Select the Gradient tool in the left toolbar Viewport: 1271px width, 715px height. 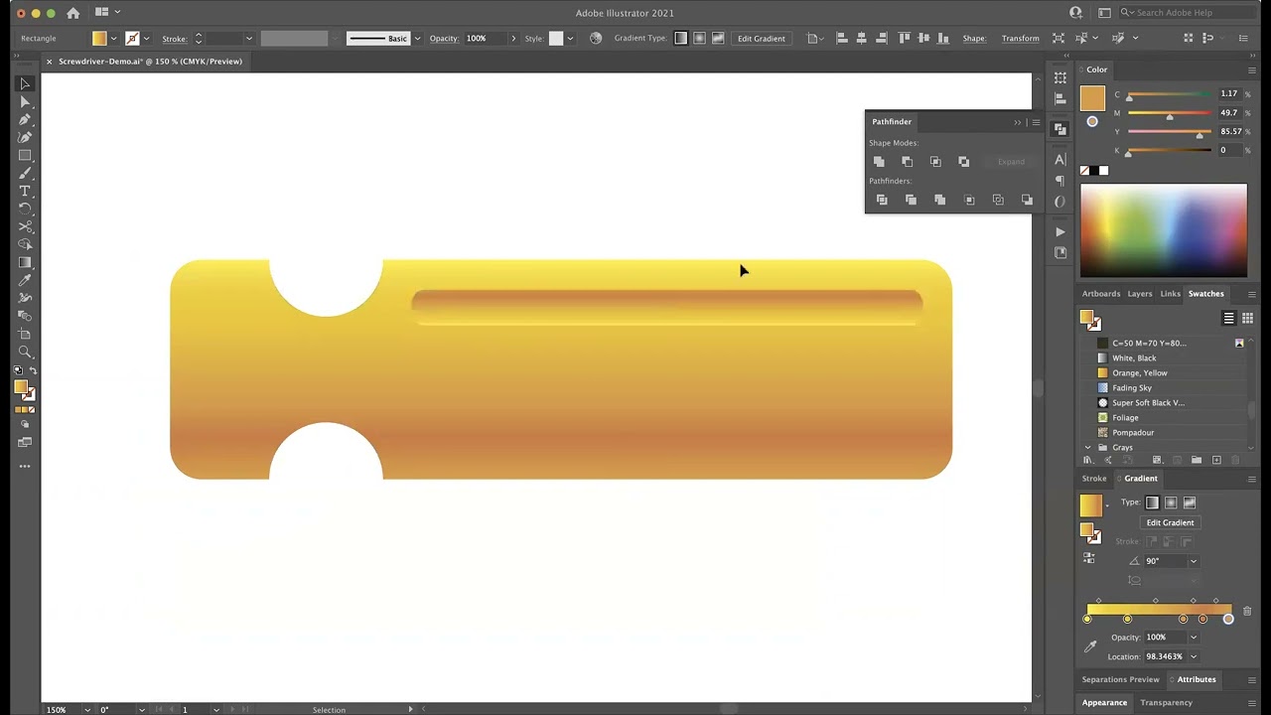[x=25, y=262]
